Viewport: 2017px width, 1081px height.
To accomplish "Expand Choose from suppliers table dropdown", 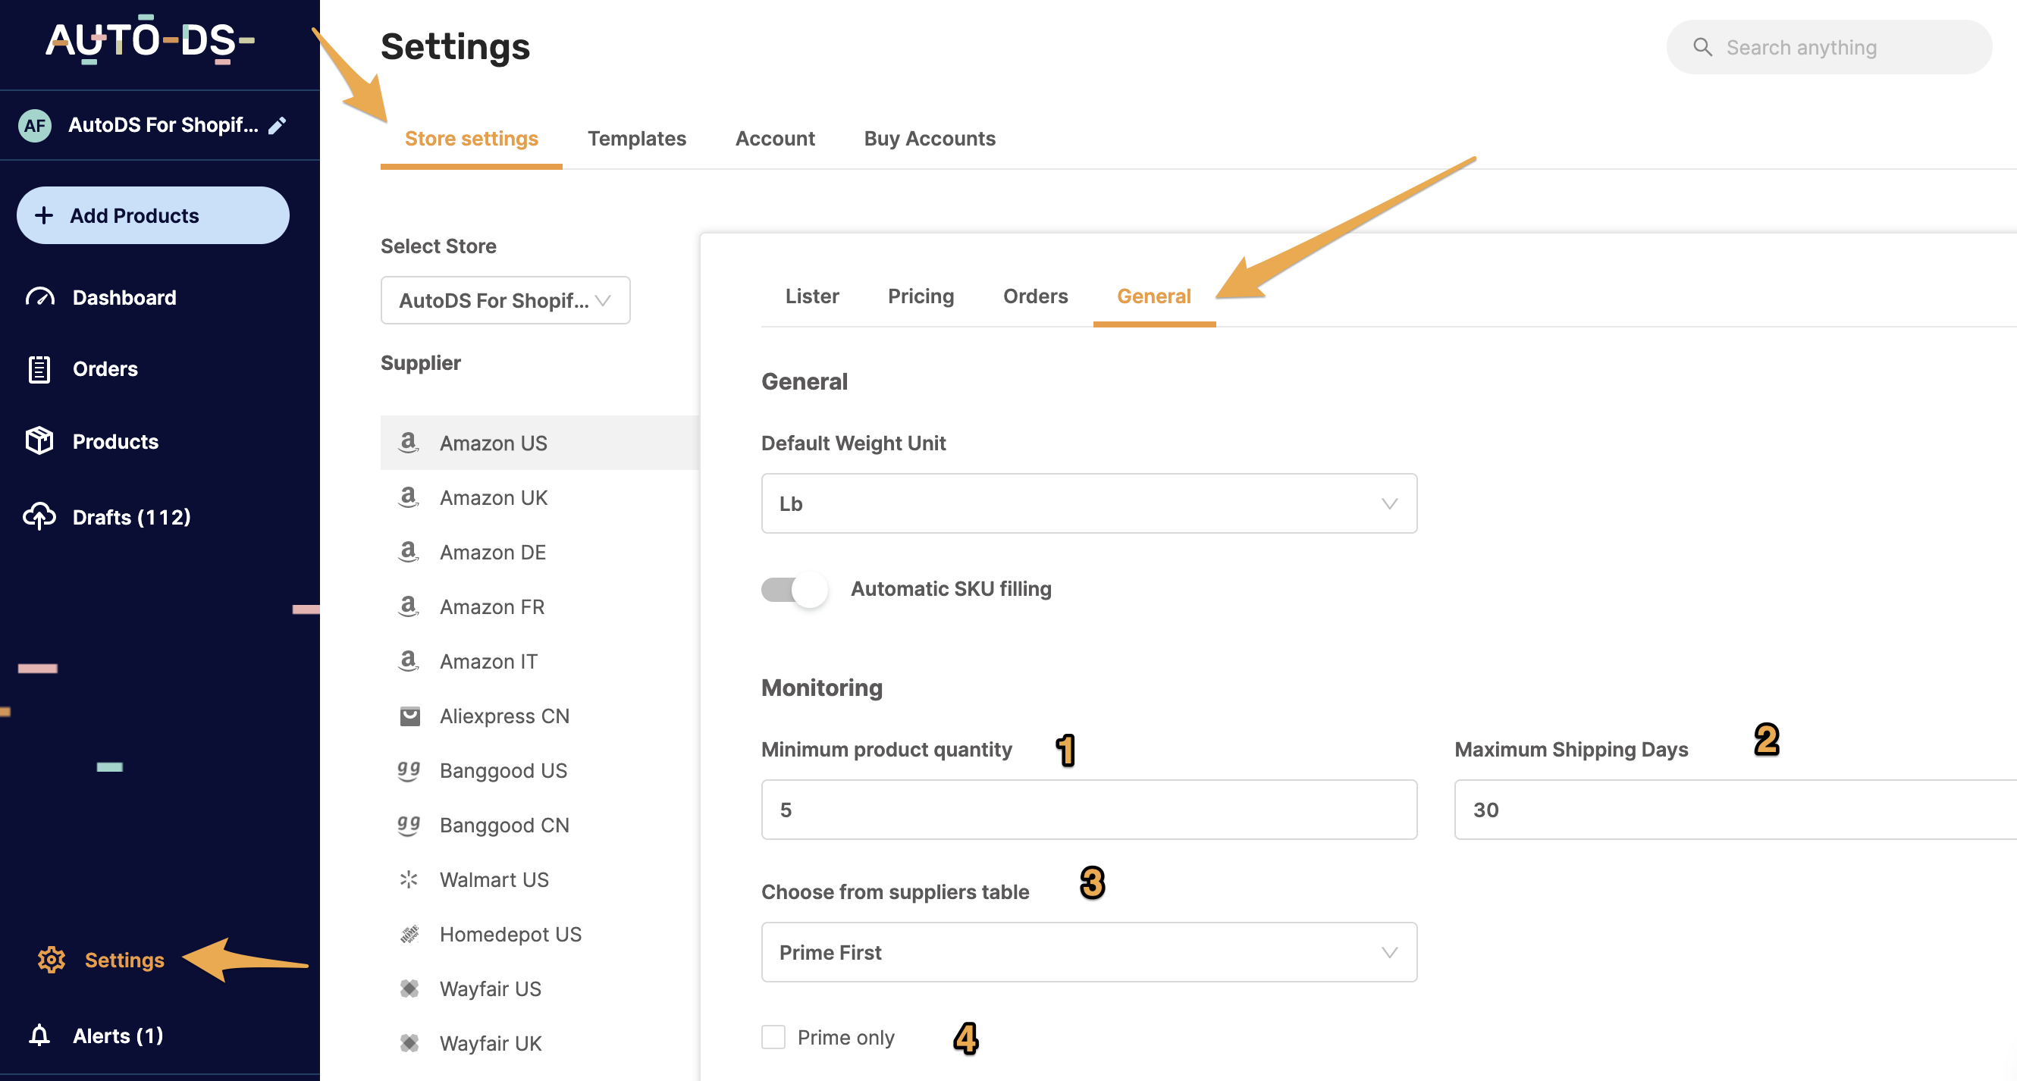I will 1089,953.
